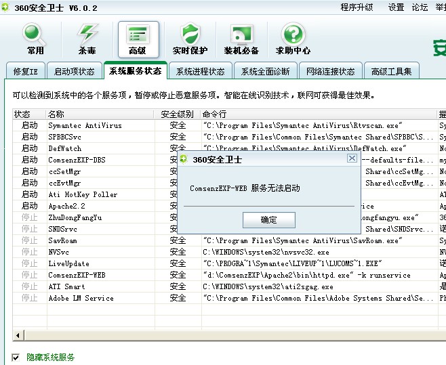446x365 pixels.
Task: Open the 高级工具集 tab
Action: [391, 71]
